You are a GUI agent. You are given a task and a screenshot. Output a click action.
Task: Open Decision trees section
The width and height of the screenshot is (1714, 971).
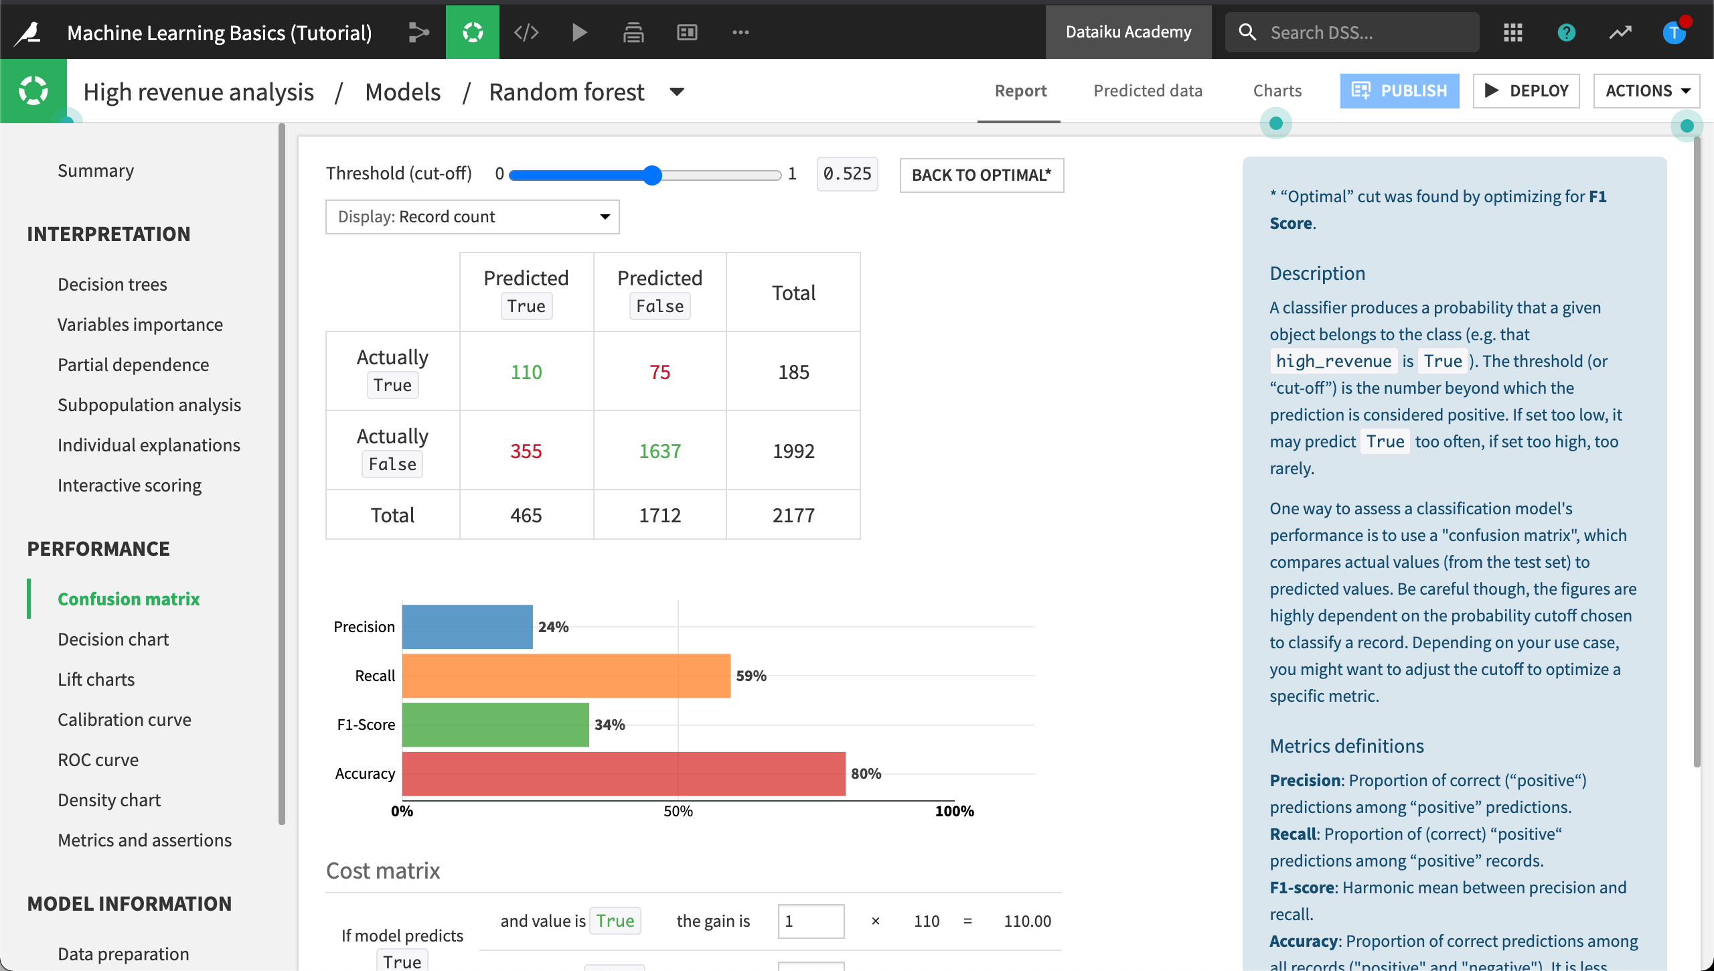tap(112, 285)
